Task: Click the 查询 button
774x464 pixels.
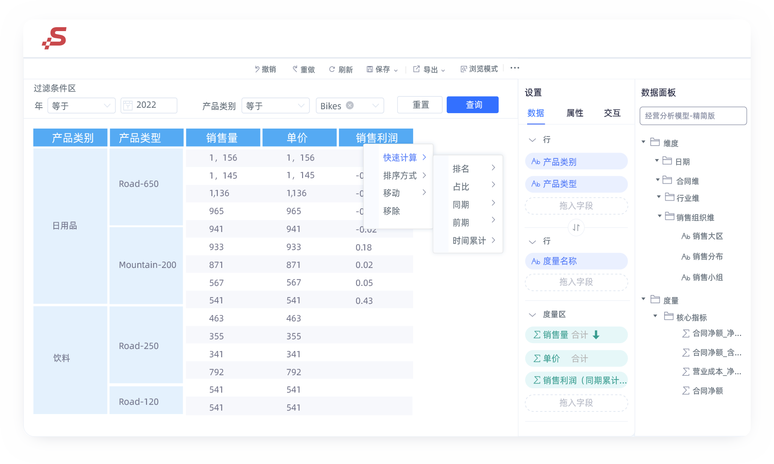Action: click(472, 105)
